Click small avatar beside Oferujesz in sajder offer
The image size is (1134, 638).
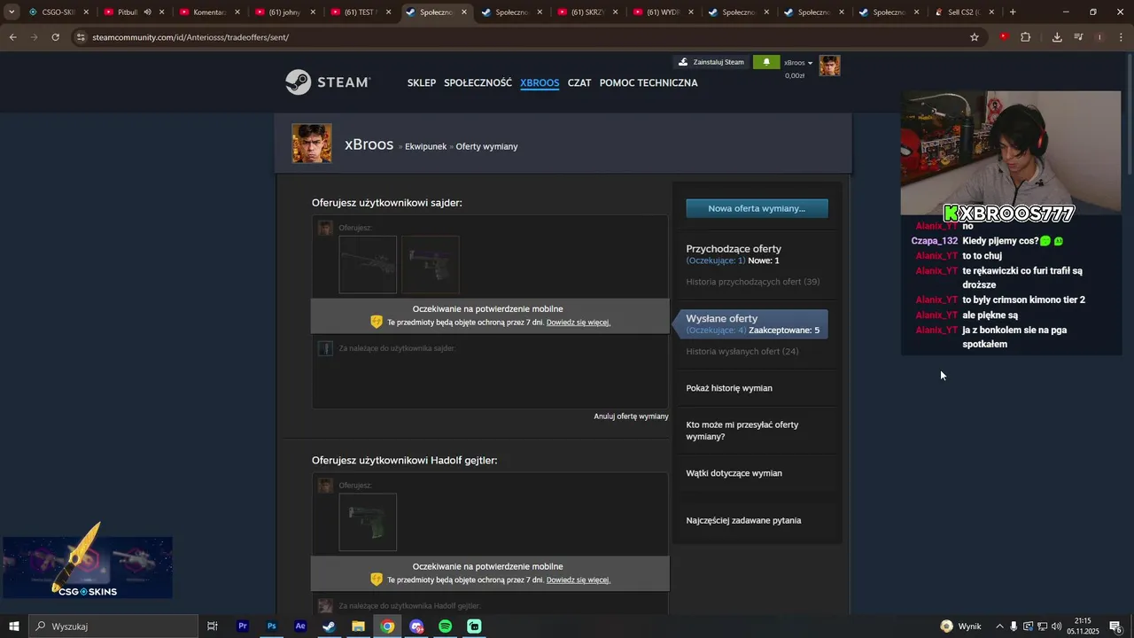pyautogui.click(x=325, y=228)
